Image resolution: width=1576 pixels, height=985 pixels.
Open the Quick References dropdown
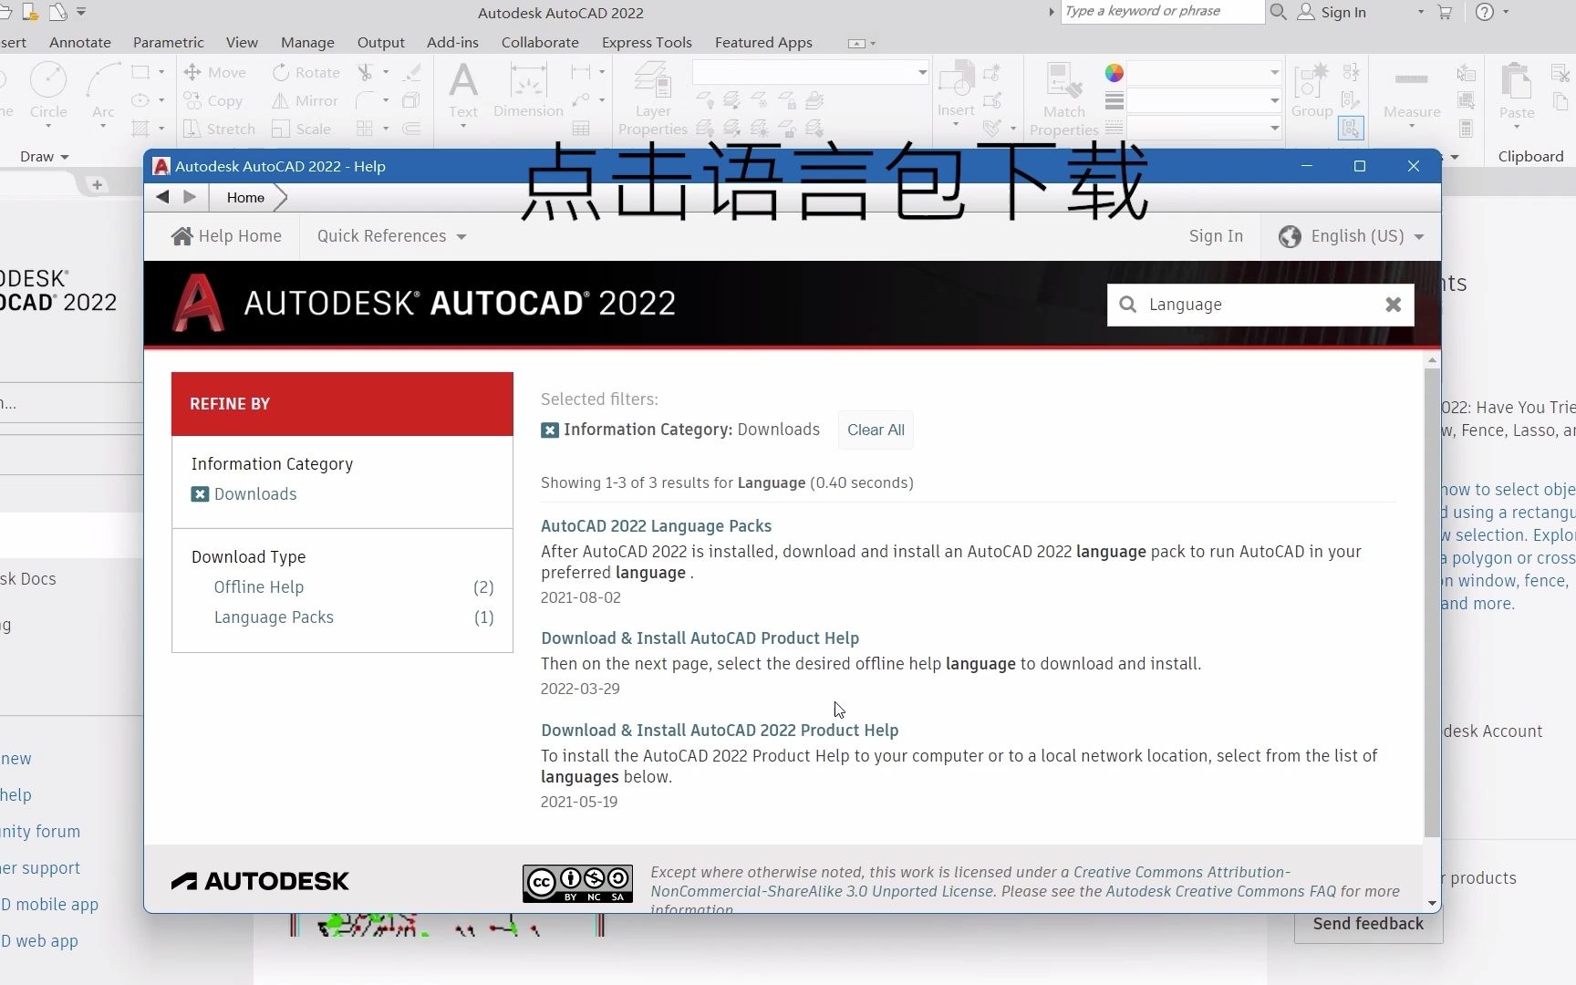(391, 236)
